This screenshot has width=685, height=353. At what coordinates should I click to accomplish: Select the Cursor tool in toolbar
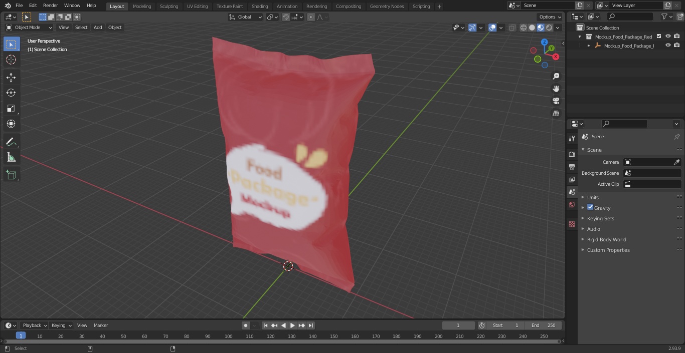click(x=11, y=60)
